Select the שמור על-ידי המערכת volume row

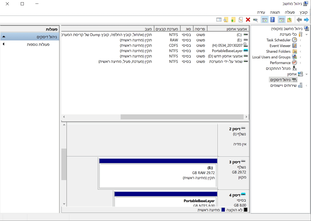tap(155, 61)
